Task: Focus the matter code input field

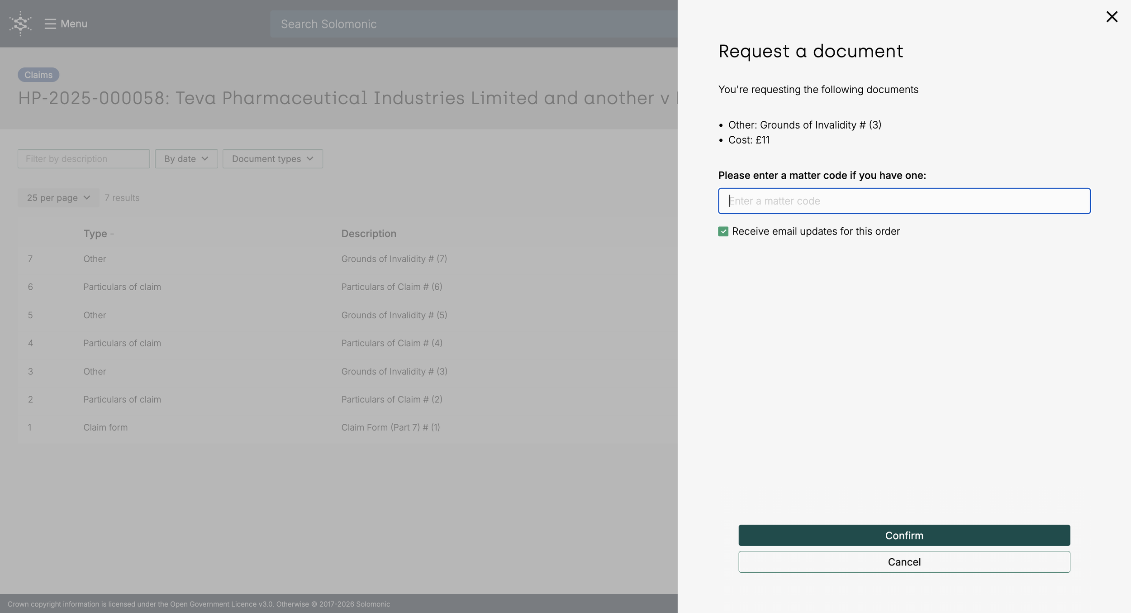Action: pos(904,201)
